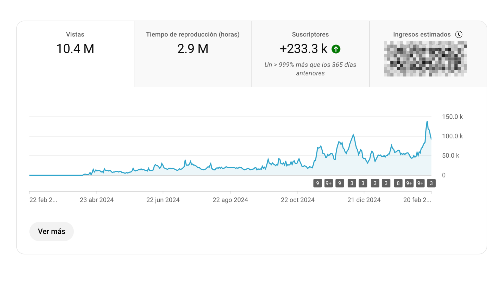This screenshot has height=281, width=500.
Task: Open the Ingresos estimados tab
Action: pos(422,34)
